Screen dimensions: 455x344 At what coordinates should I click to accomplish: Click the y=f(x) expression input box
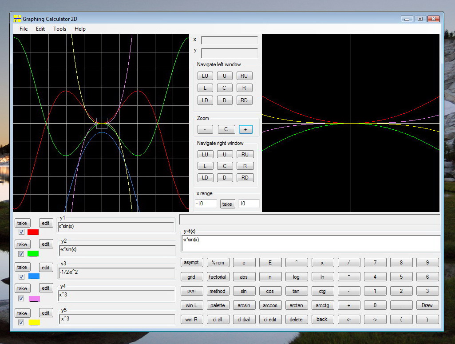[311, 244]
